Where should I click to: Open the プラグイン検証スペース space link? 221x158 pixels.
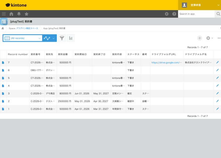pyautogui.click(x=27, y=28)
